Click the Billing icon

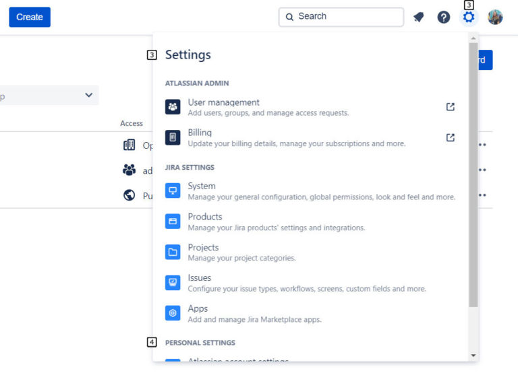point(173,137)
